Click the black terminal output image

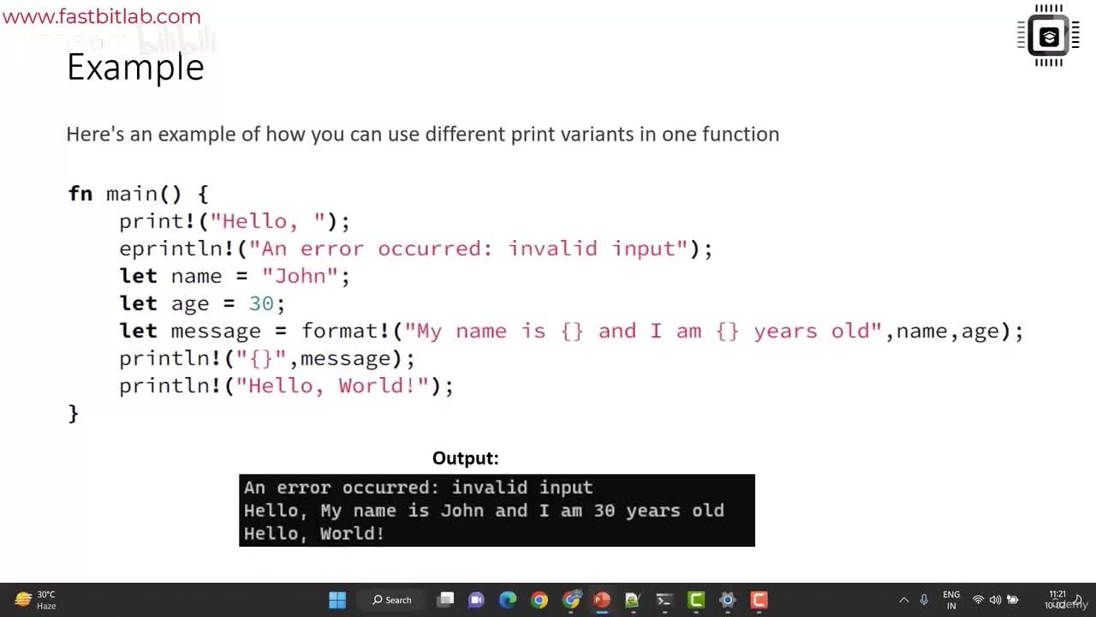pos(497,511)
